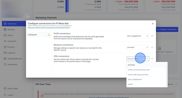The height and width of the screenshot is (98, 182).
Task: Choose onsite_web_app_purchase option
Action: [146, 75]
